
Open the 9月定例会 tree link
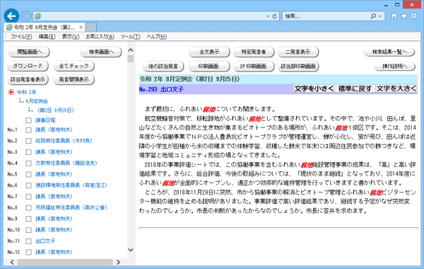click(x=37, y=101)
